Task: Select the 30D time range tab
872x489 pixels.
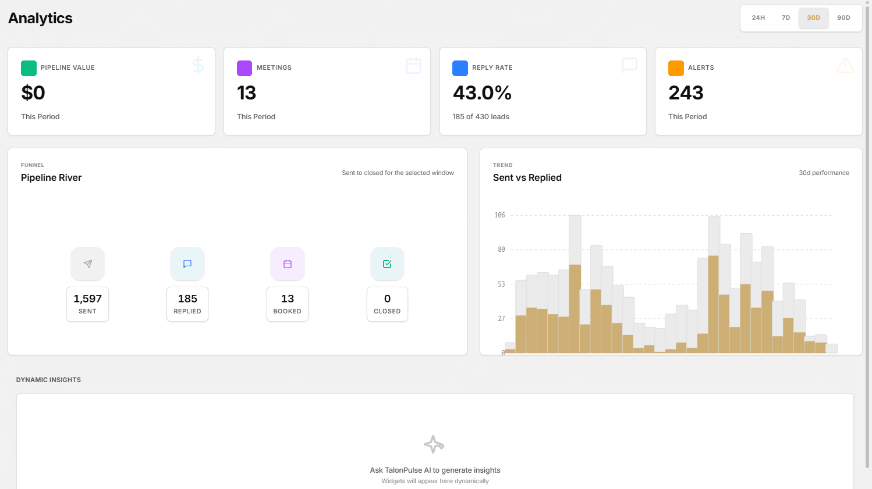Action: point(813,18)
